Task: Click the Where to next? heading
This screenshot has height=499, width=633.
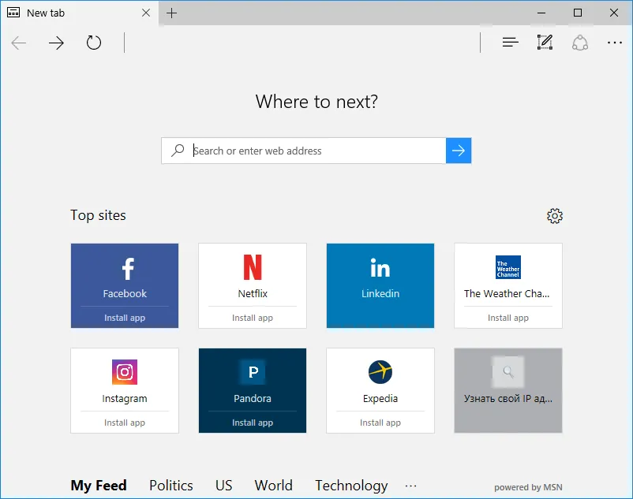Action: (x=316, y=102)
